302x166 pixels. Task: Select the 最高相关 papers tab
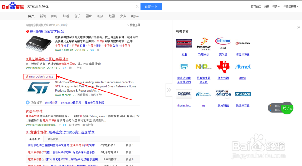pyautogui.click(x=35, y=139)
